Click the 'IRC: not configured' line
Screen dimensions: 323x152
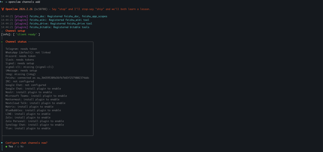pyautogui.click(x=20, y=81)
